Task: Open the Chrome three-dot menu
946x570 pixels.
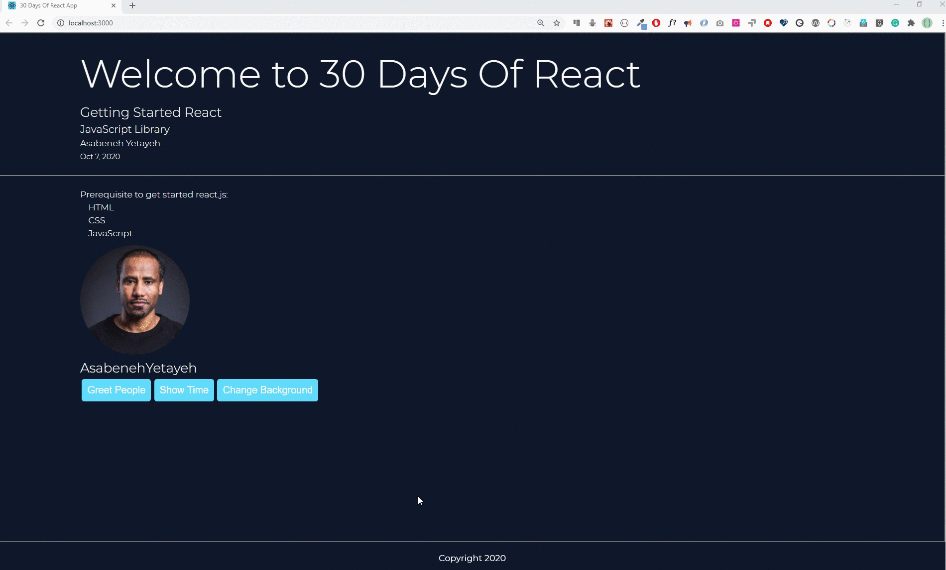Action: pos(943,23)
